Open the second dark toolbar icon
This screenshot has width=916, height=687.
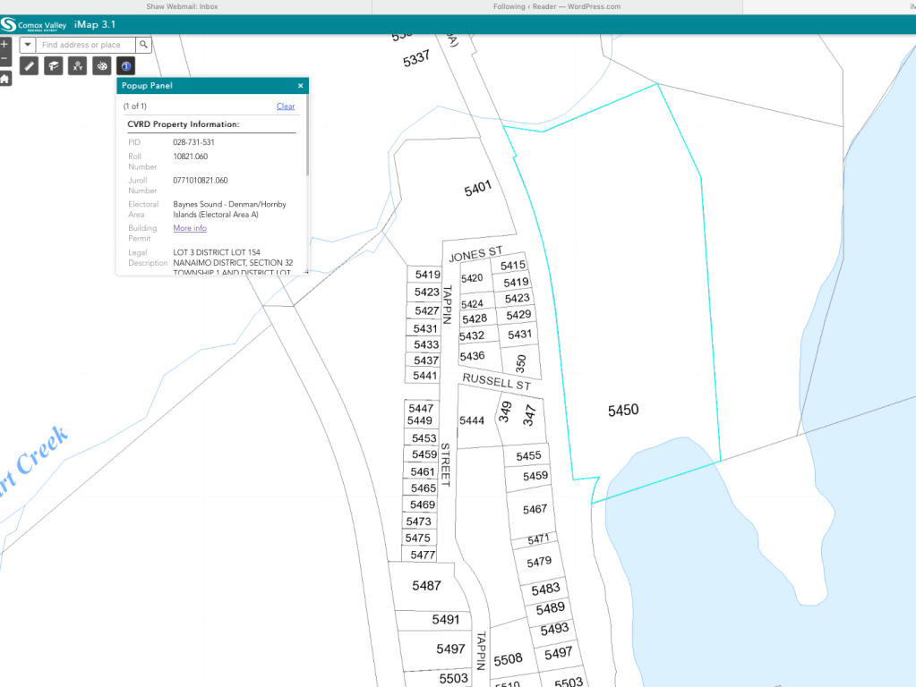[x=54, y=66]
